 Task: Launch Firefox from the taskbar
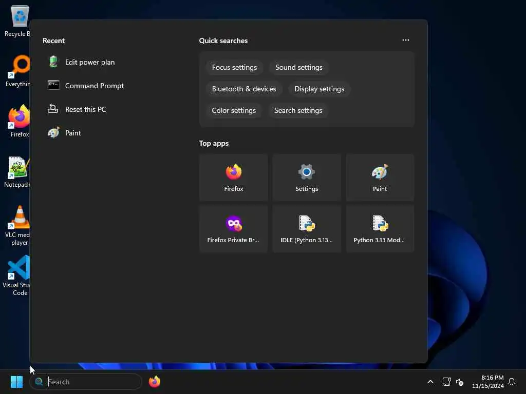coord(154,382)
